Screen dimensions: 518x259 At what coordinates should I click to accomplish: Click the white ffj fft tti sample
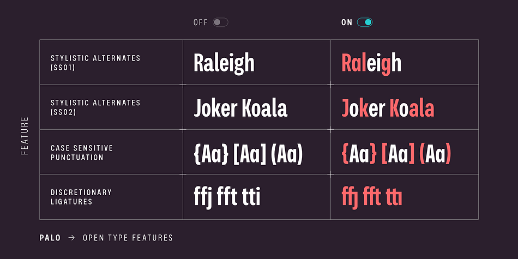pyautogui.click(x=227, y=198)
